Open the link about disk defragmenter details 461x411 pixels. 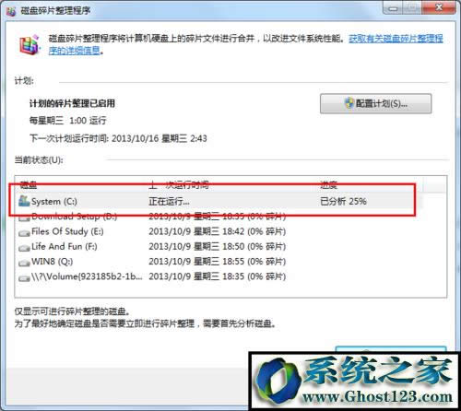(x=246, y=44)
